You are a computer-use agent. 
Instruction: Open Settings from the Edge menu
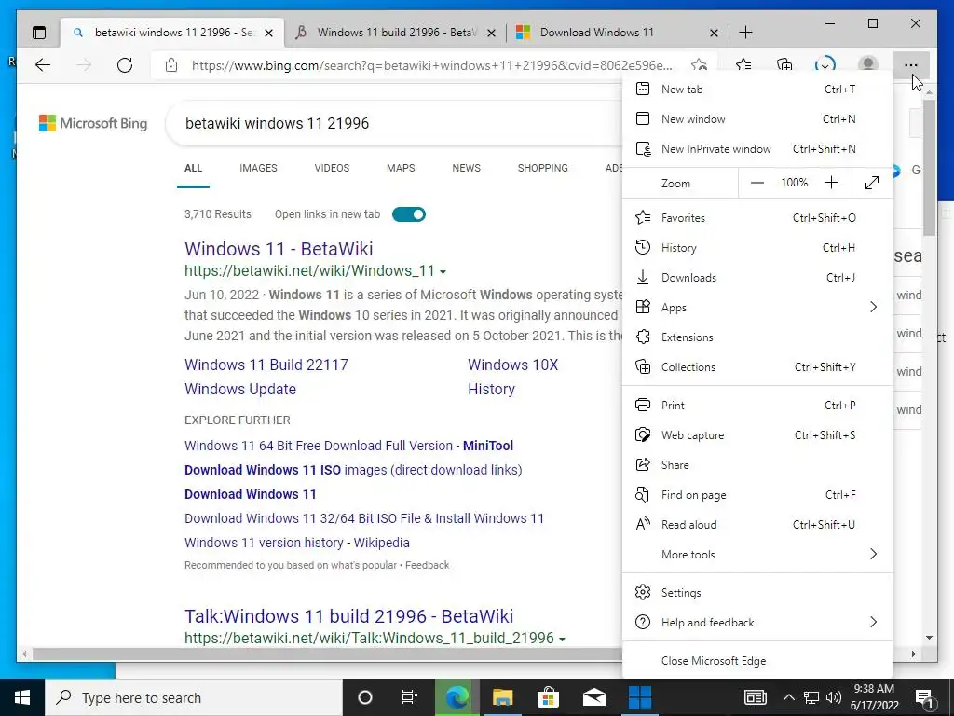click(757, 592)
